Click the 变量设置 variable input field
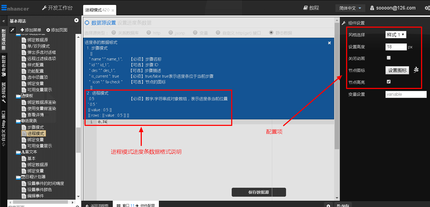Image resolution: width=430 pixels, height=207 pixels. [x=406, y=94]
